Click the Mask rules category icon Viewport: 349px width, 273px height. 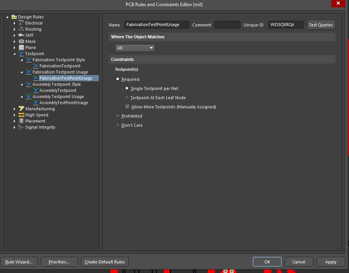pos(21,41)
